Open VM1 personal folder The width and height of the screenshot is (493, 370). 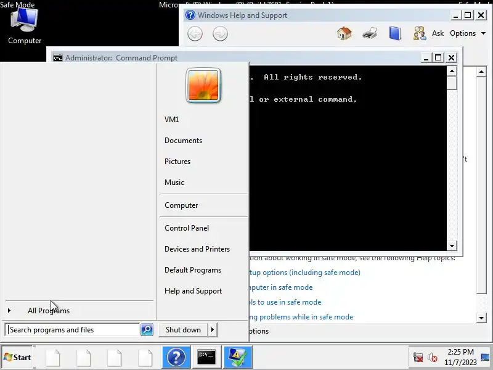tap(172, 120)
